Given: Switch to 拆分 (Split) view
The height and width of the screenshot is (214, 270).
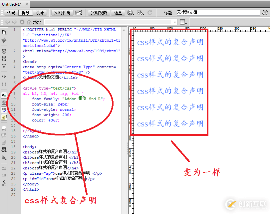Looking at the screenshot, I should coord(25,13).
